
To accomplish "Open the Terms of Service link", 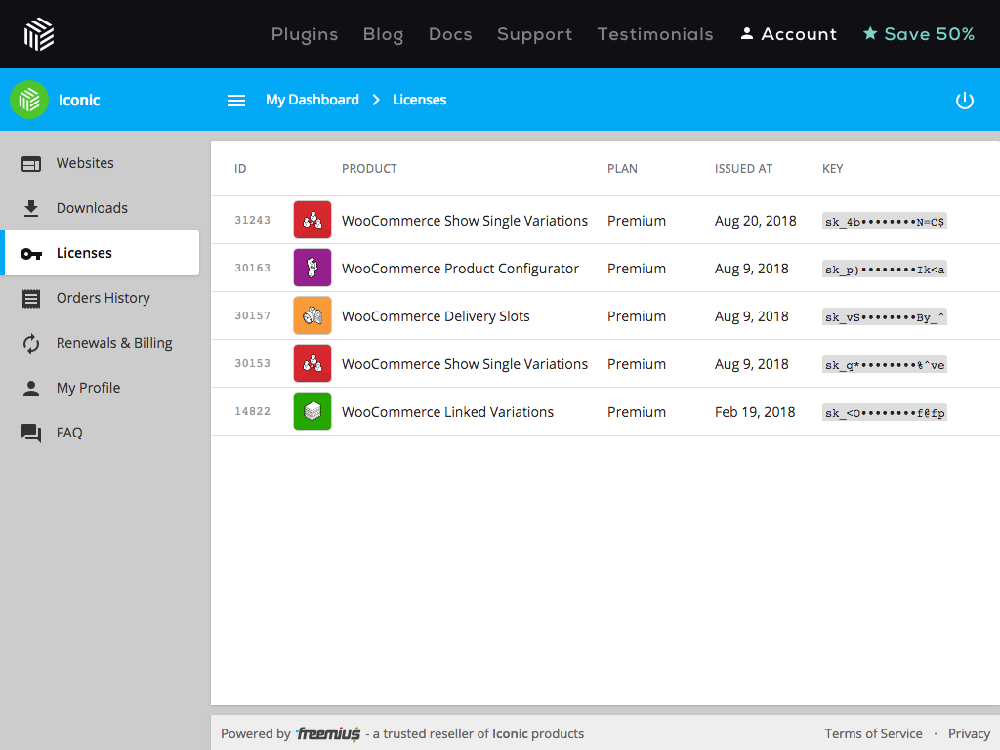I will tap(873, 733).
